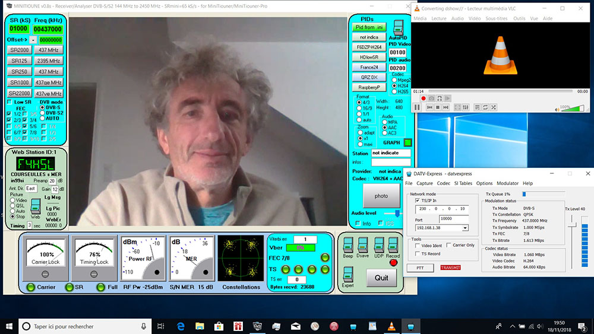Screen dimensions: 594x334
Task: Select the H265 codec radio button
Action: [x=393, y=92]
